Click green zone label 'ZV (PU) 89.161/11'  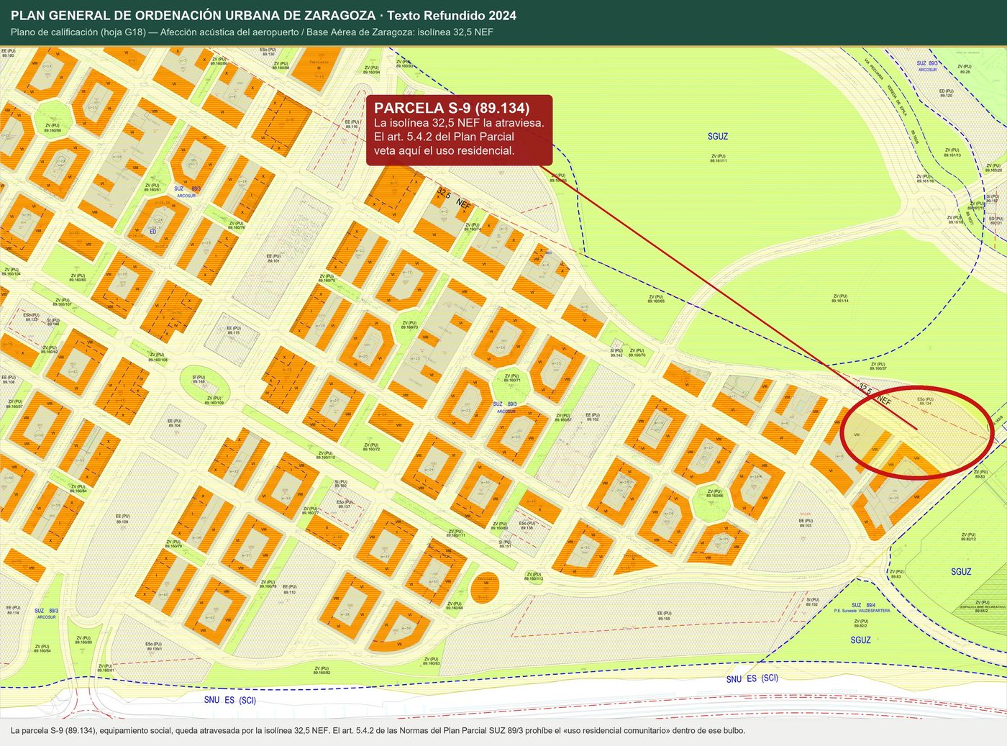[x=718, y=158]
